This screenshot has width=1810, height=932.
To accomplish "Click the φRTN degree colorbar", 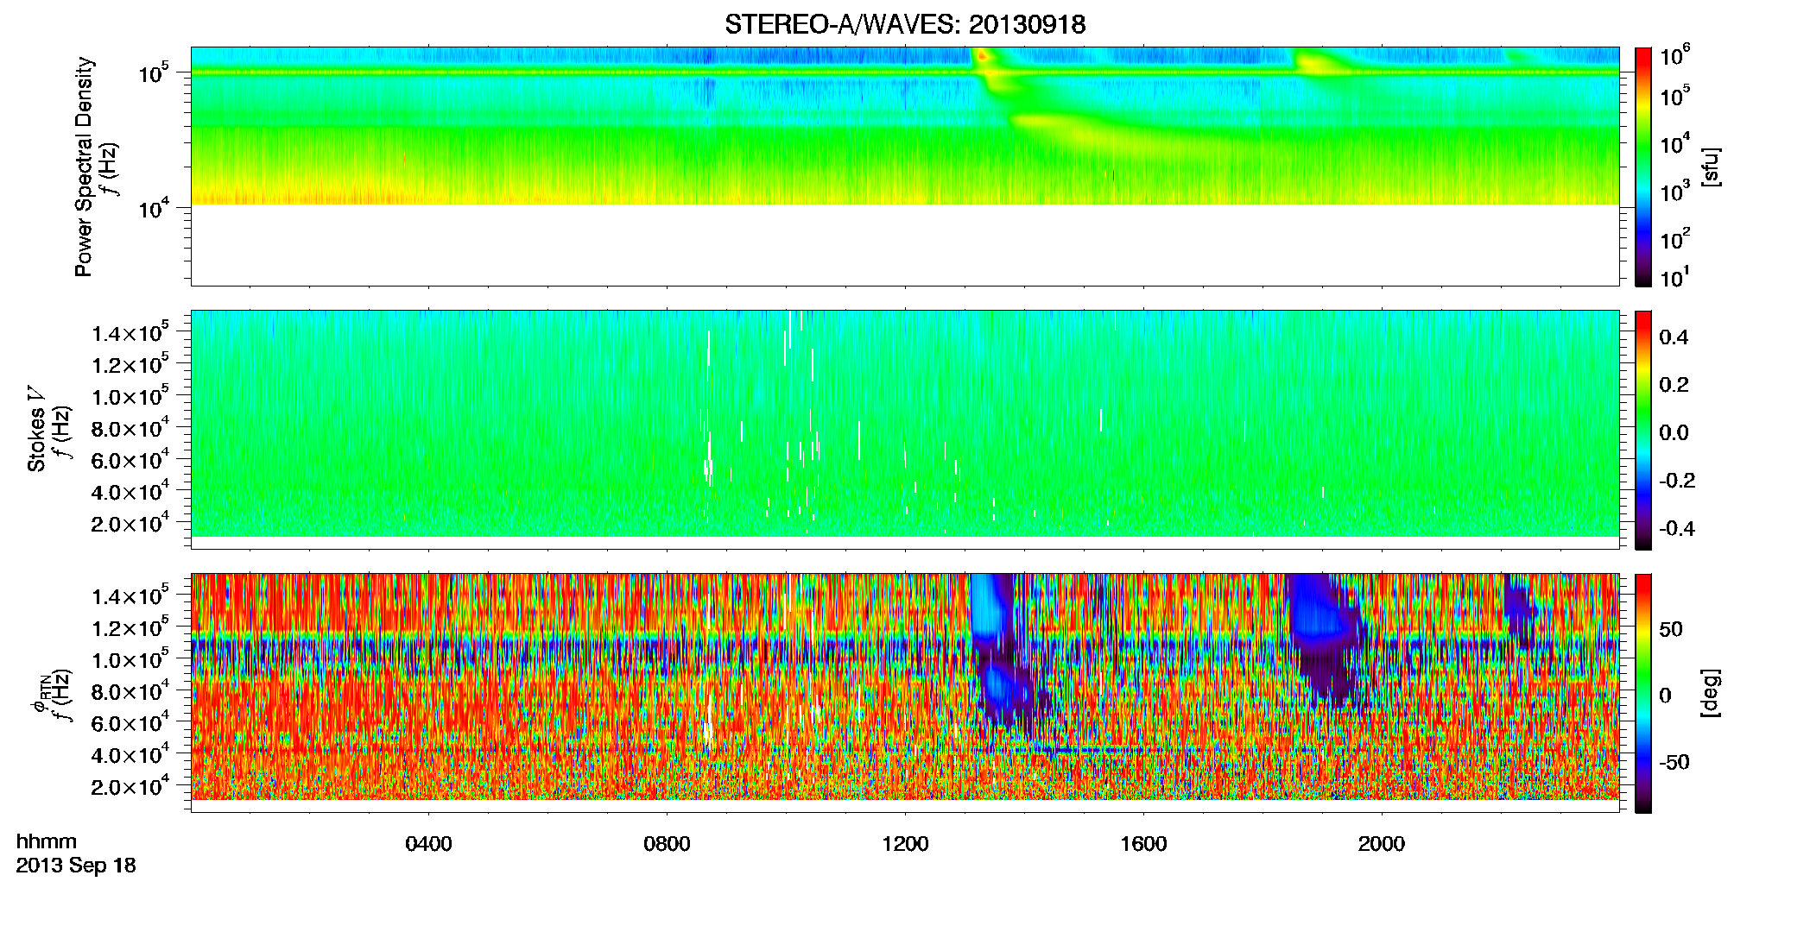I will tap(1643, 693).
